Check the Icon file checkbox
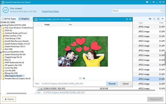The width and height of the screenshot is (166, 104). coord(1,71)
